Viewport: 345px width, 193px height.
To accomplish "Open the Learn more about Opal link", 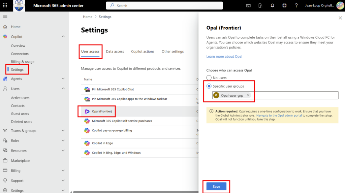I will (224, 57).
